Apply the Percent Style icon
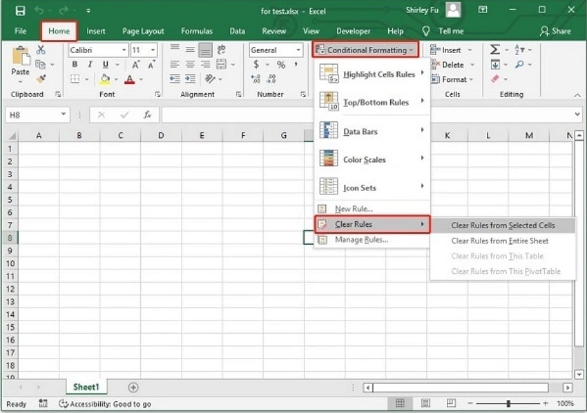 [280, 64]
